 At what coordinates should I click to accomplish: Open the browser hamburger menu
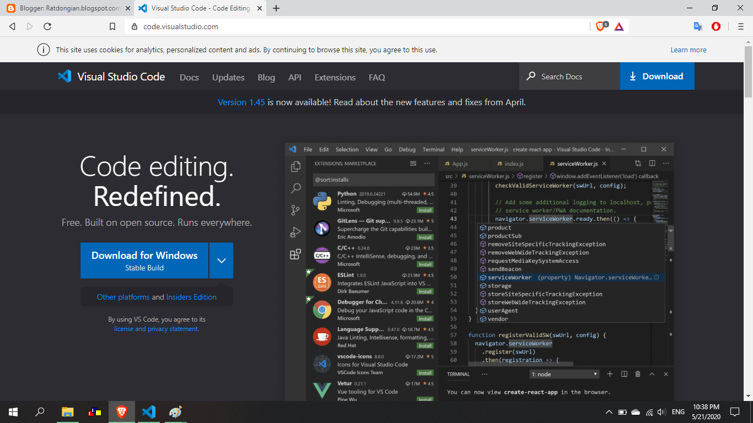point(741,26)
